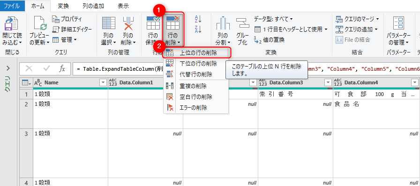Sort descending with the Z-A icon

(198, 29)
